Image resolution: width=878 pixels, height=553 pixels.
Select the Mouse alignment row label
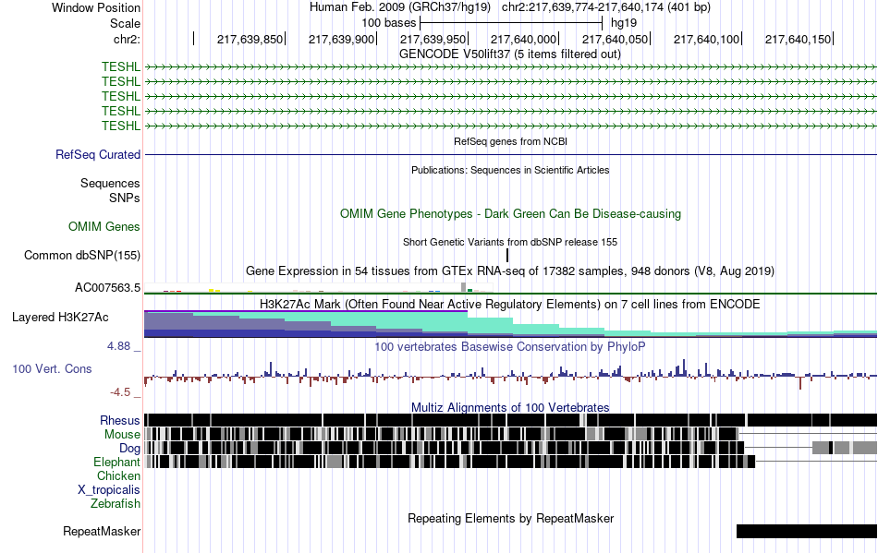click(x=122, y=435)
